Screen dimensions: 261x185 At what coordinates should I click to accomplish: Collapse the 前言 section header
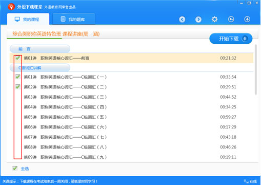[40, 49]
